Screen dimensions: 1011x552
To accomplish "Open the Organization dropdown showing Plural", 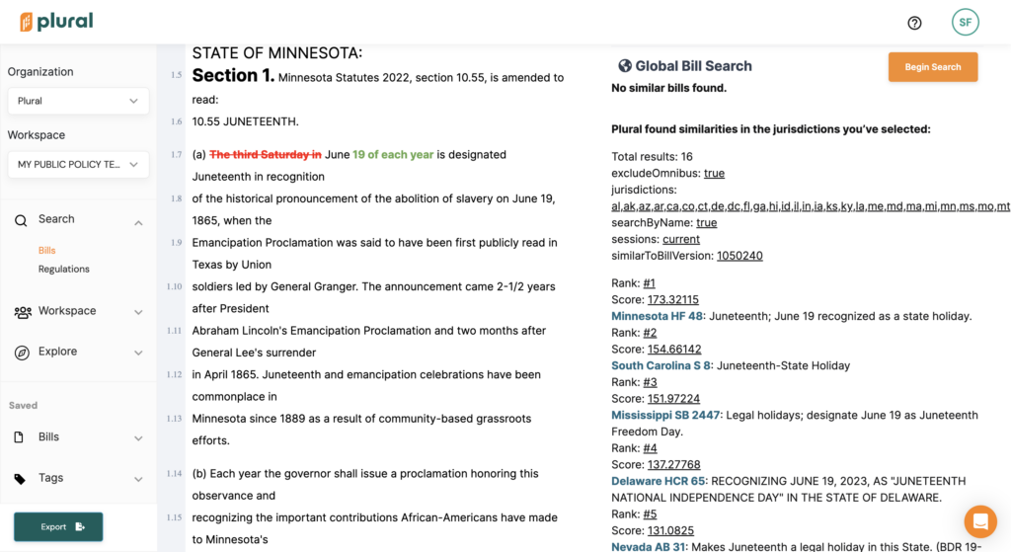I will click(x=78, y=101).
